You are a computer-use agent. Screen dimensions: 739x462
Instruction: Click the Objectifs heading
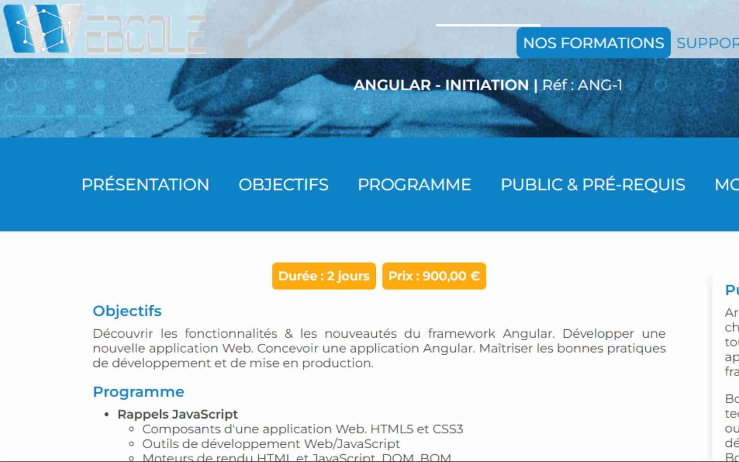pyautogui.click(x=127, y=311)
